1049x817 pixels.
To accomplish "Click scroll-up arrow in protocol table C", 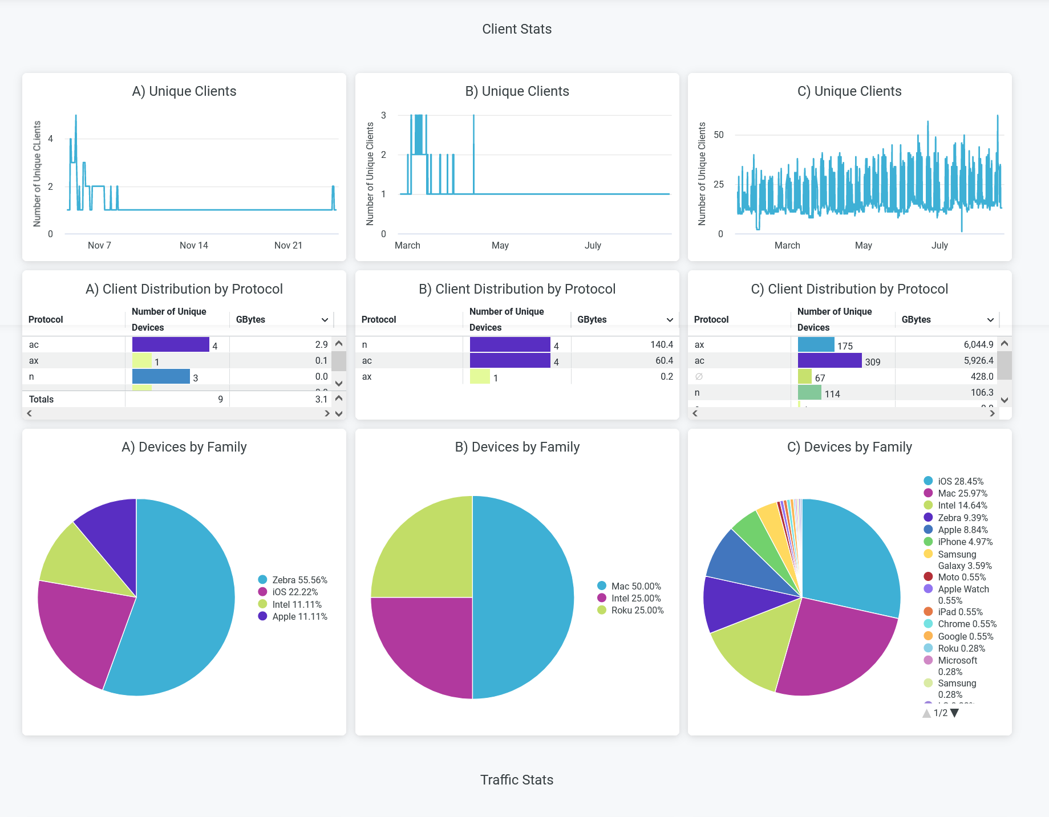I will click(x=1005, y=344).
